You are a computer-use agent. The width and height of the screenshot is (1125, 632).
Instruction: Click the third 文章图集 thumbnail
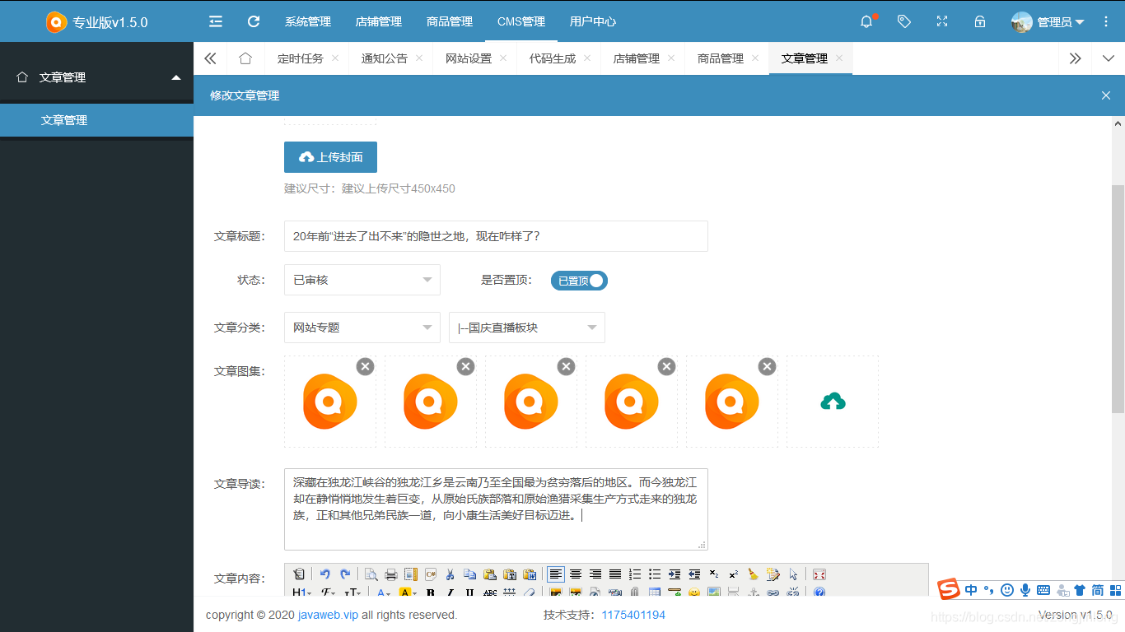531,402
